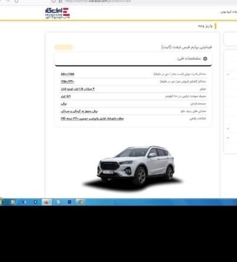Click the Iran Ecar logo

click(x=57, y=13)
